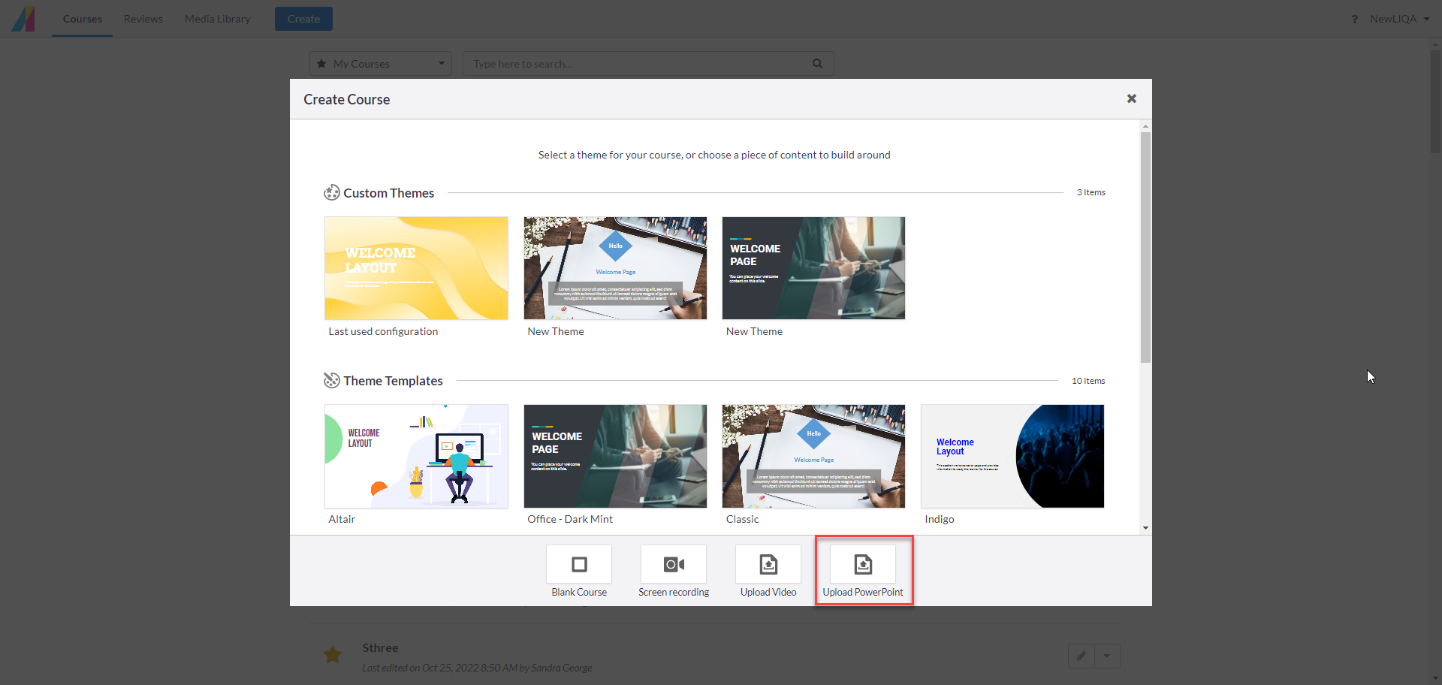Open the help question mark icon
Screen dimensions: 1442x685
point(1354,20)
